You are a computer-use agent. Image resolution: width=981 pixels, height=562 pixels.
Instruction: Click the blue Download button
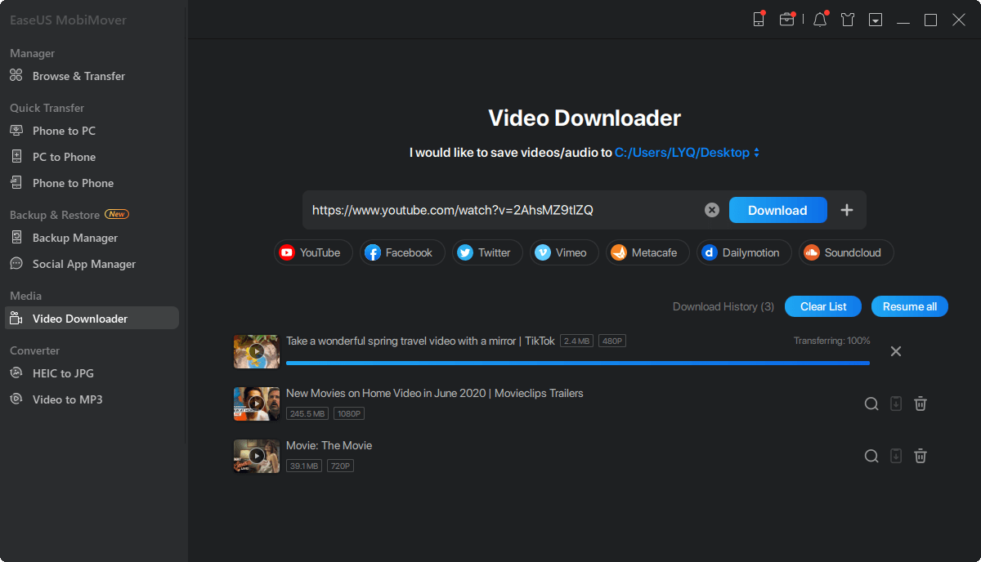tap(777, 210)
